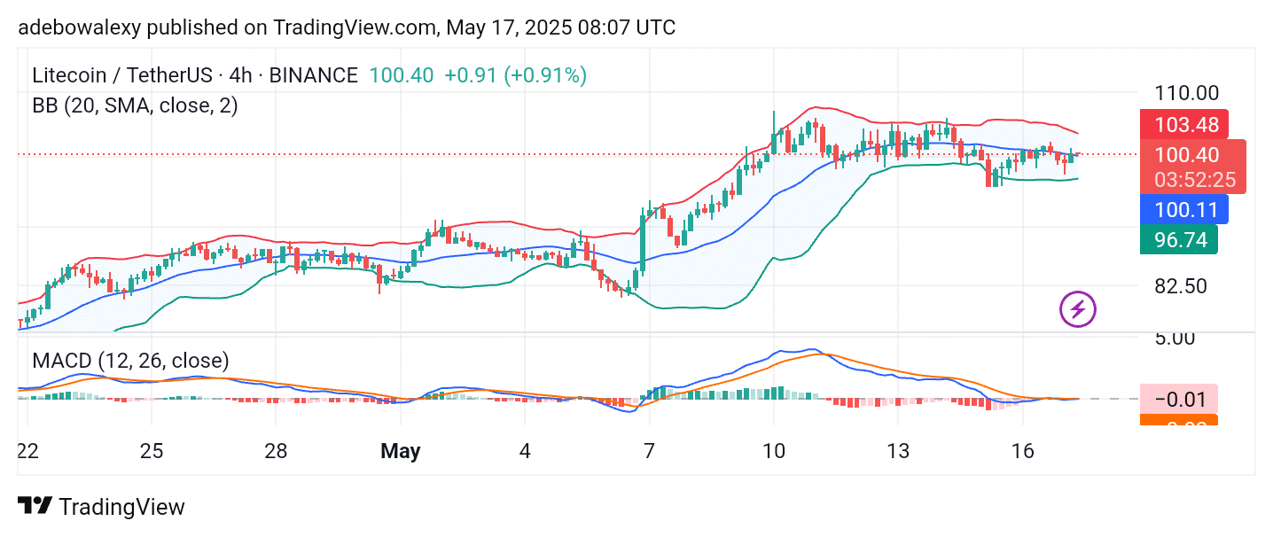
Task: Click the blue 100.11 basis price tag
Action: 1183,209
